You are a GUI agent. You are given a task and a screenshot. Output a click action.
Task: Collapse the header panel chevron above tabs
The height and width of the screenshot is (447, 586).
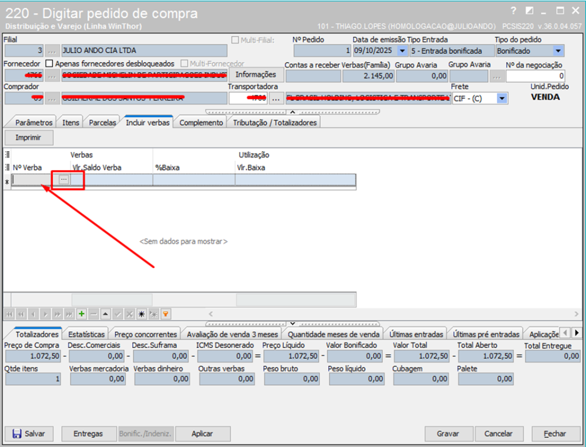(292, 111)
